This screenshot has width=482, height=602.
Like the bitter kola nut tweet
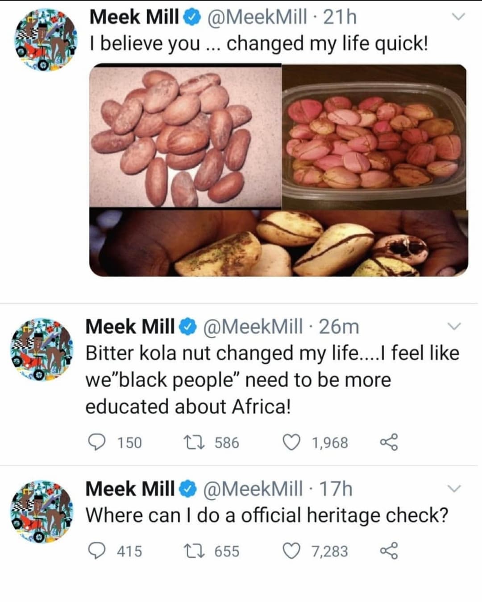tap(292, 442)
